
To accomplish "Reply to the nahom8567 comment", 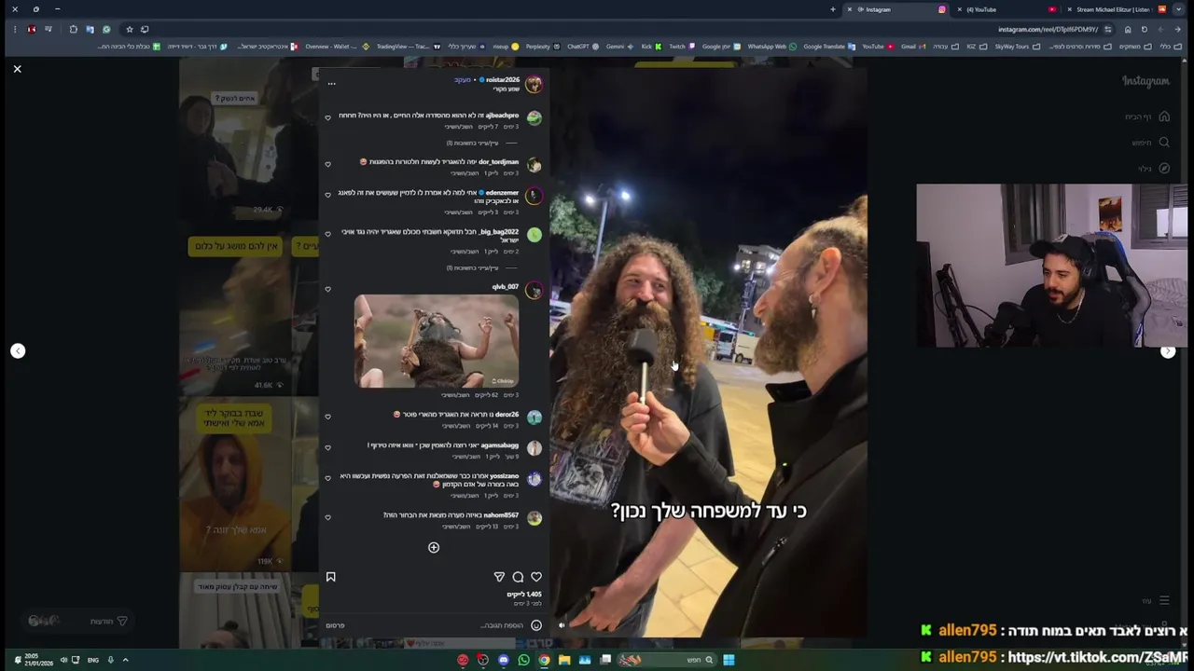I will (455, 527).
